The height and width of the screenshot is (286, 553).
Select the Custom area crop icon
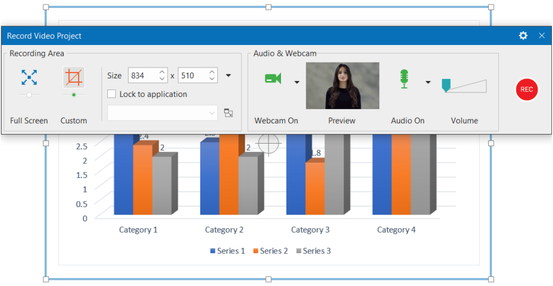tap(73, 78)
